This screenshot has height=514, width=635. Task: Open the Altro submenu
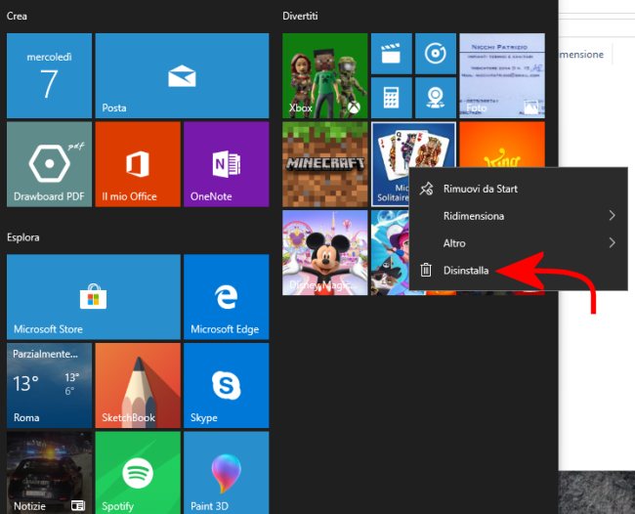pos(519,243)
